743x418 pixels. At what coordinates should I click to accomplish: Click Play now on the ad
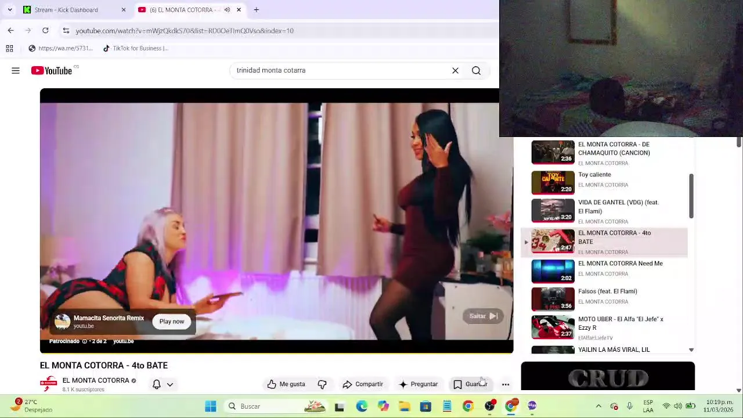click(x=172, y=322)
